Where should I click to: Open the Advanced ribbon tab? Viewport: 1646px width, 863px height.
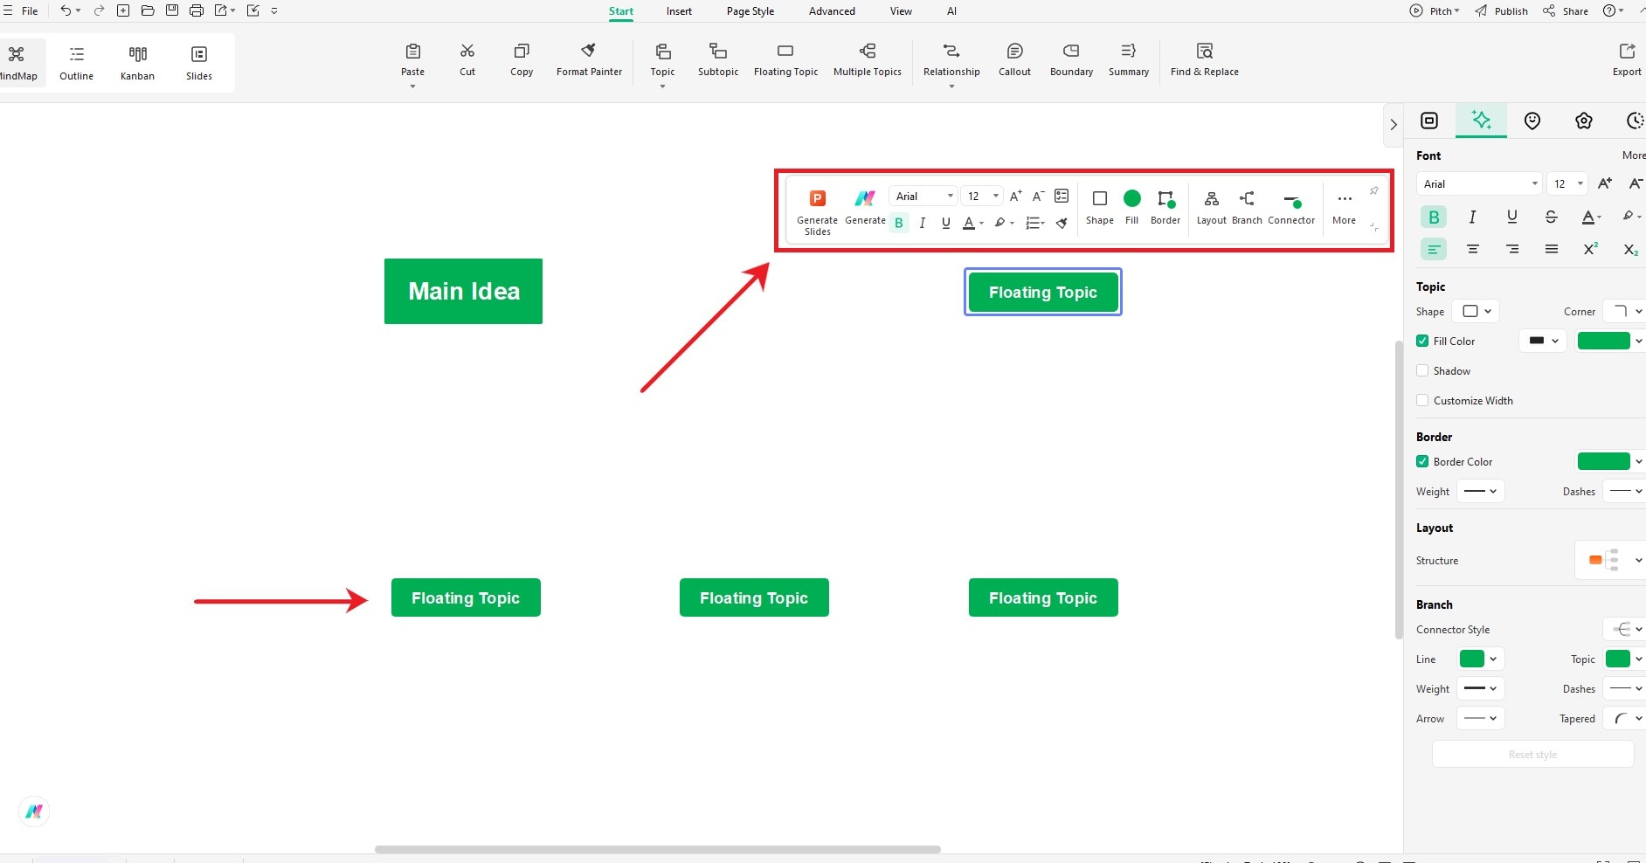pyautogui.click(x=832, y=11)
